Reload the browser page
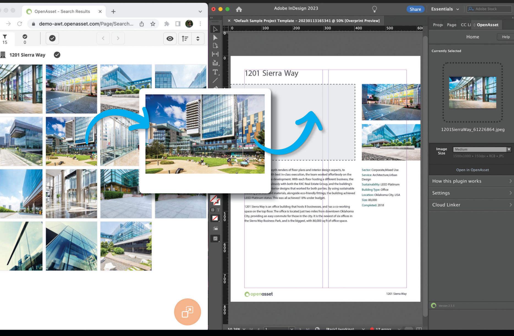Image resolution: width=514 pixels, height=336 pixels. (x=20, y=24)
